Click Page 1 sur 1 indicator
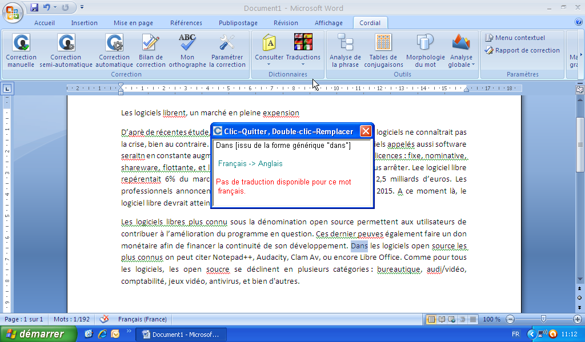The image size is (585, 342). (x=24, y=319)
